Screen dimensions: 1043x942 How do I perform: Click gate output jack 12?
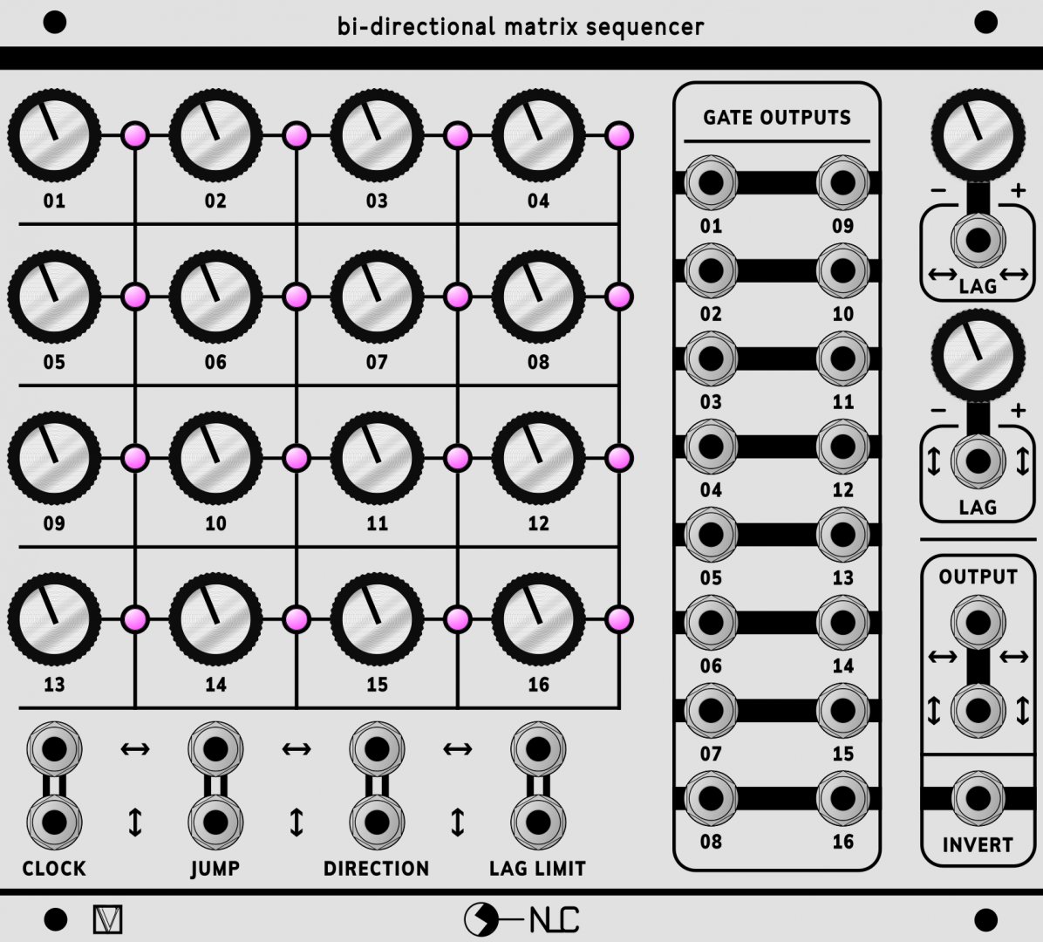click(842, 447)
